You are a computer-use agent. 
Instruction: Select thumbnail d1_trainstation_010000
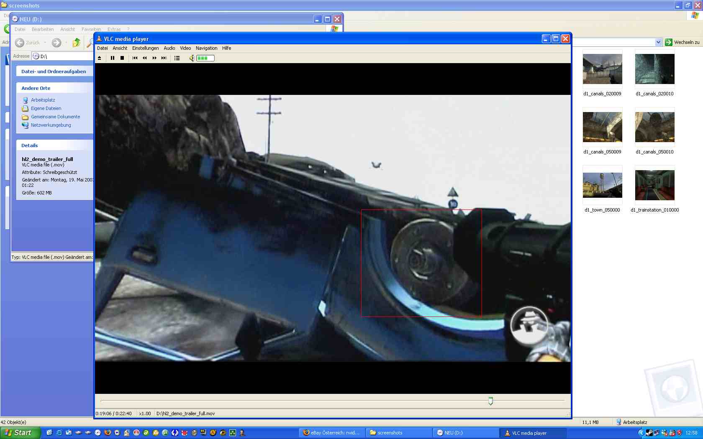[x=655, y=185]
